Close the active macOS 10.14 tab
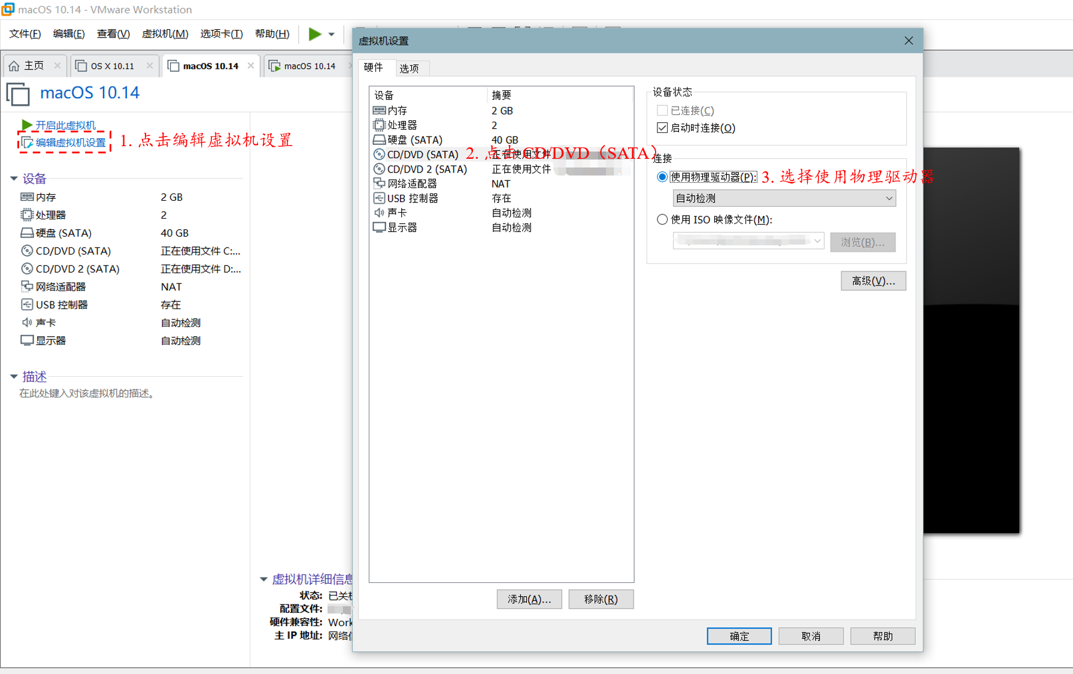Screen dimensions: 1073x674 (x=251, y=66)
